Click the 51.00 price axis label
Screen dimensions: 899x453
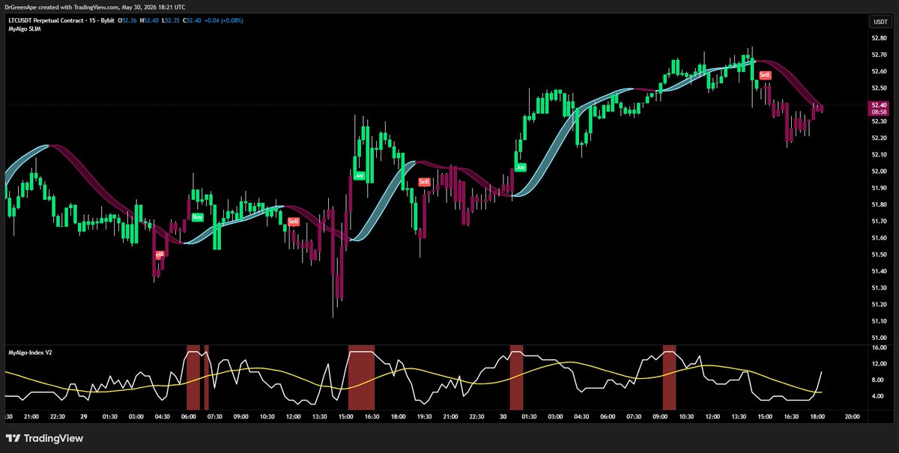click(x=880, y=338)
